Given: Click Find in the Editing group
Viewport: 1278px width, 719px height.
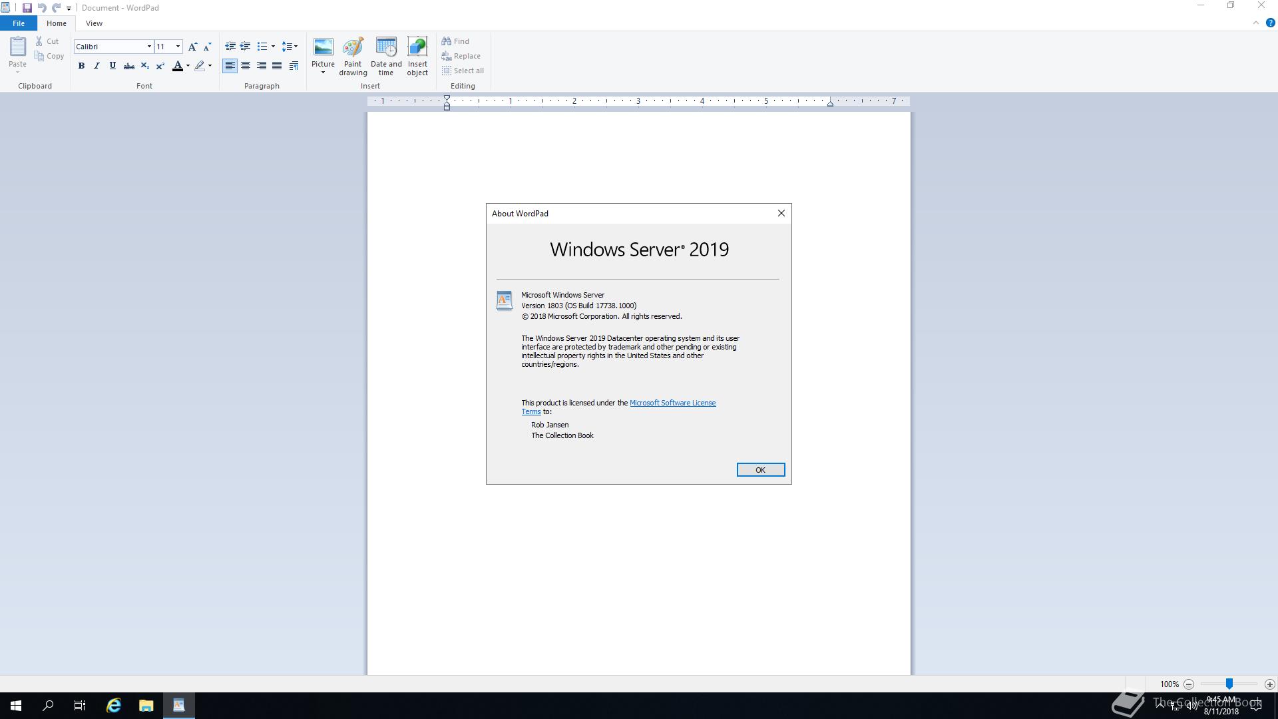Looking at the screenshot, I should click(x=455, y=41).
